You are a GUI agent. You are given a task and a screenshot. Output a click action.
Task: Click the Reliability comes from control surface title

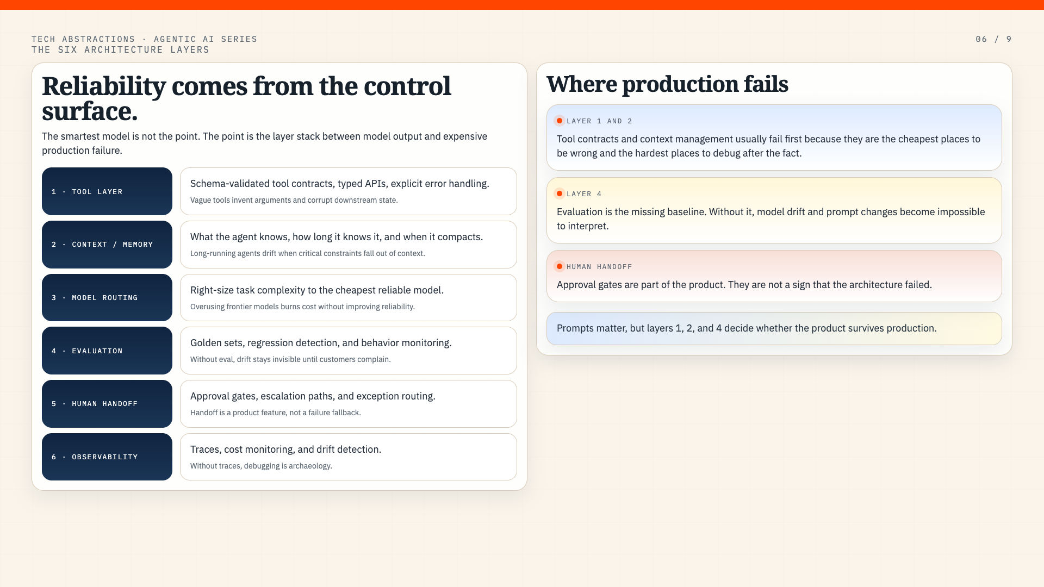246,98
